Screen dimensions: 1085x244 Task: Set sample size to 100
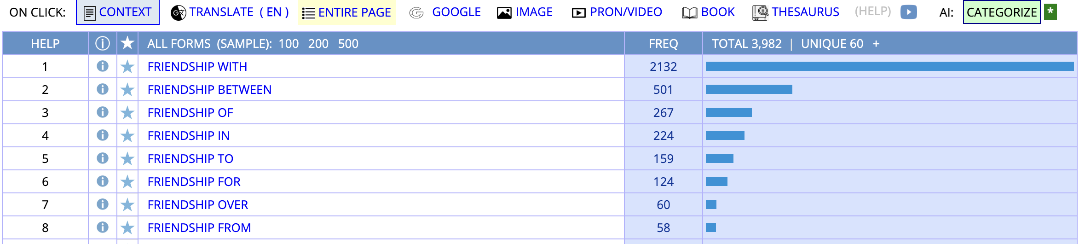click(289, 44)
